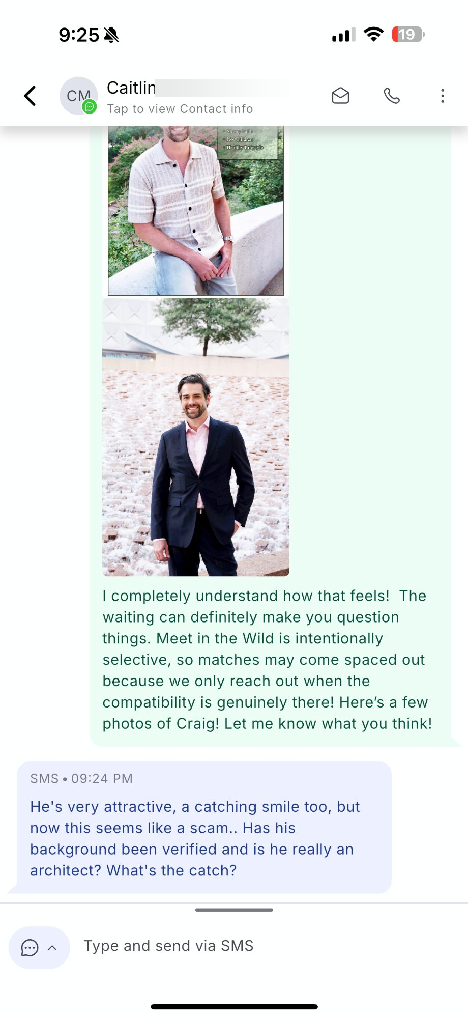Tap the Wi-Fi status icon

[x=374, y=35]
